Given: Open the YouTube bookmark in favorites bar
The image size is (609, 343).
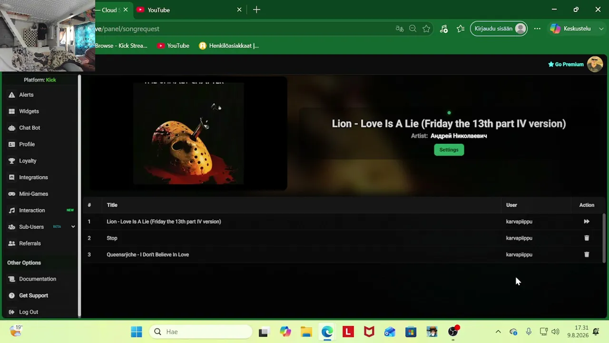Looking at the screenshot, I should coord(173,46).
